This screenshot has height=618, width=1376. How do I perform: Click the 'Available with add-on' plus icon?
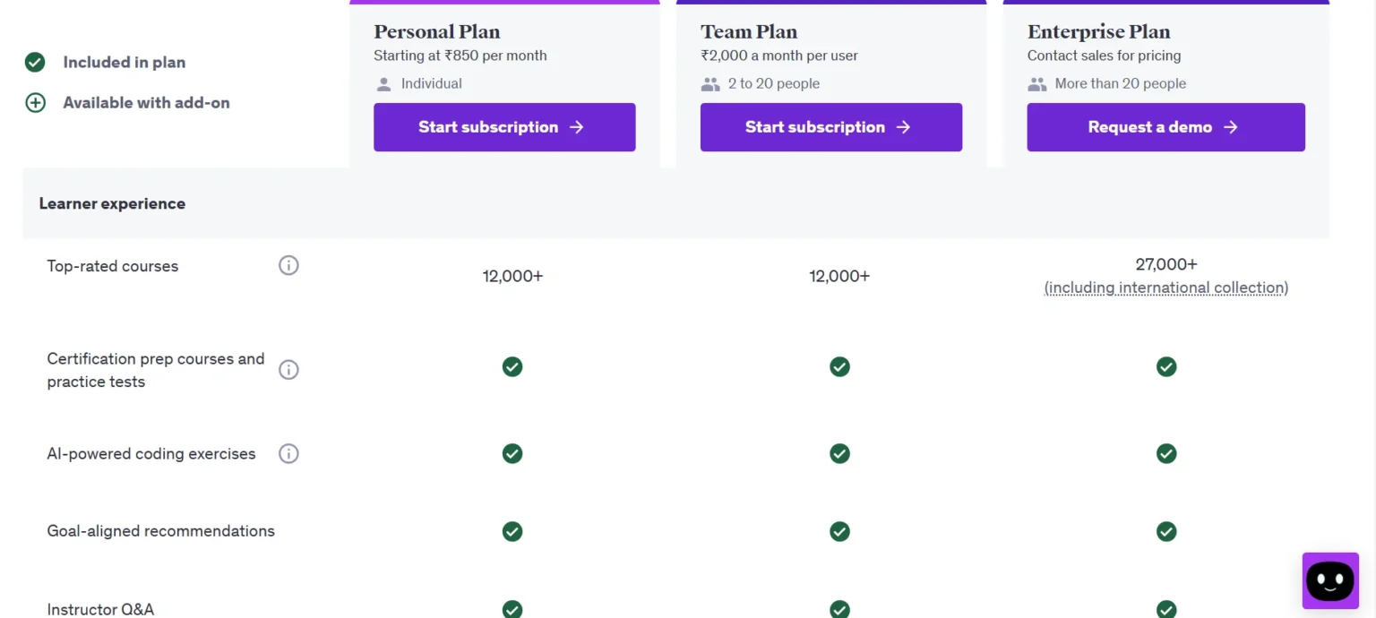point(35,102)
